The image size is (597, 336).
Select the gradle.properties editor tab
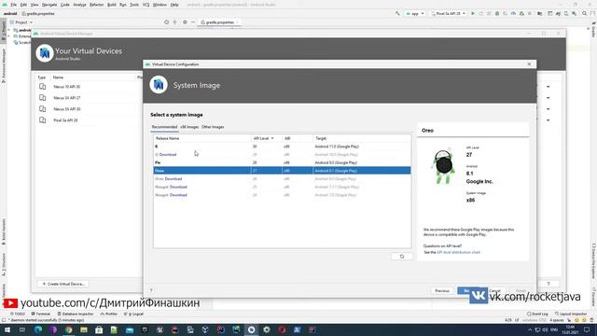click(x=219, y=22)
